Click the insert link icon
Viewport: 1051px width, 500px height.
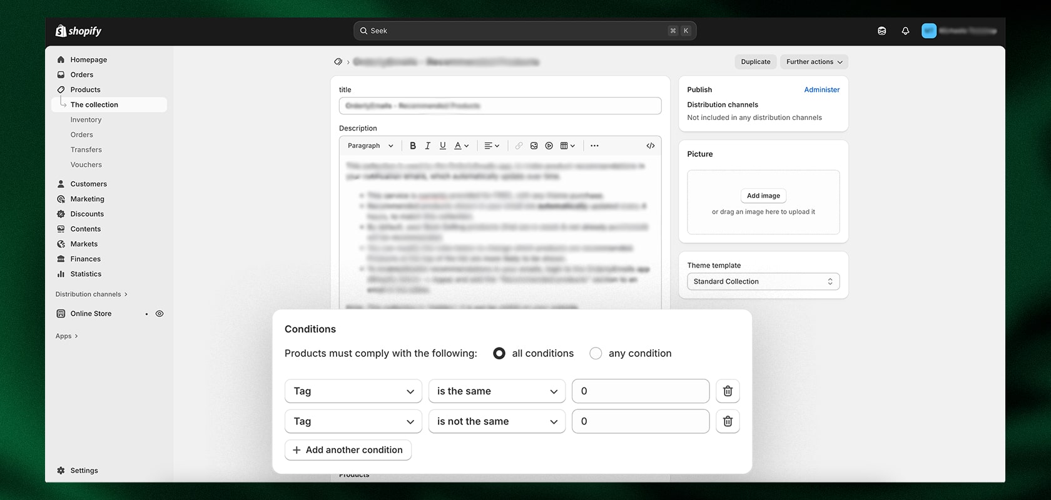pyautogui.click(x=519, y=146)
